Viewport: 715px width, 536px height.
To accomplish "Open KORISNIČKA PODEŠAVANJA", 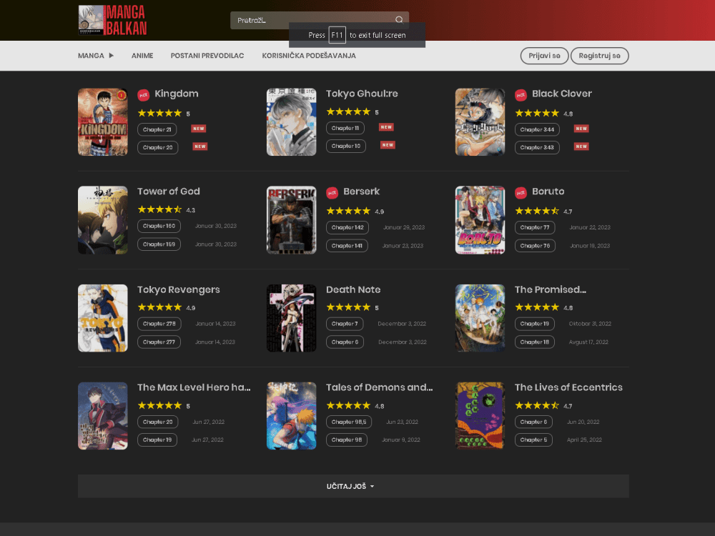I will (309, 56).
